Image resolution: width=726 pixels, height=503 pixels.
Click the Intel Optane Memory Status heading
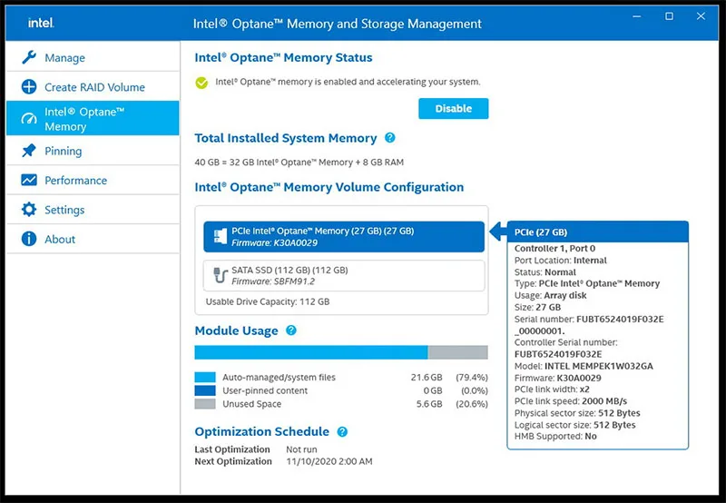pyautogui.click(x=283, y=57)
